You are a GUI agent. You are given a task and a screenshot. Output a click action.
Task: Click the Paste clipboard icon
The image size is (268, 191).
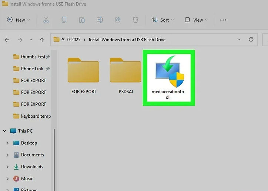coord(82,20)
